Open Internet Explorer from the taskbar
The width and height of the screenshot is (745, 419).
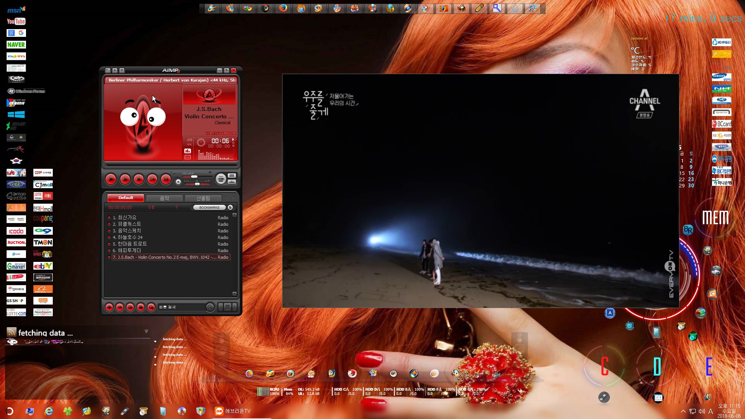coord(49,411)
